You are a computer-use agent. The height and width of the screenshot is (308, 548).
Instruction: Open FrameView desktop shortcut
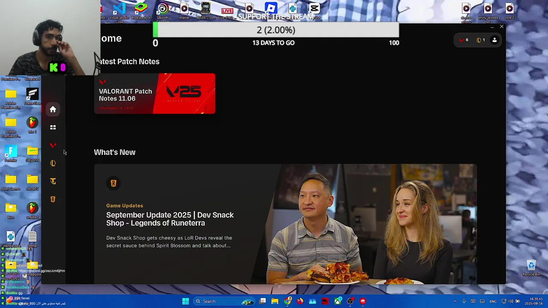point(32,97)
